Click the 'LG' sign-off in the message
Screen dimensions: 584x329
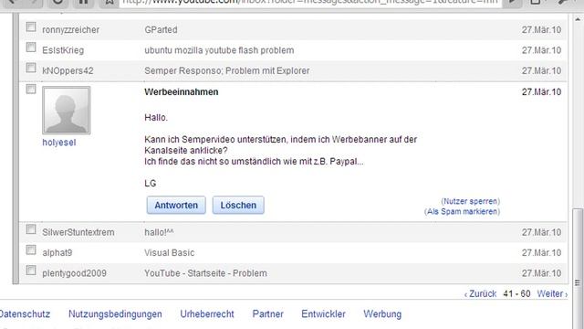point(150,184)
